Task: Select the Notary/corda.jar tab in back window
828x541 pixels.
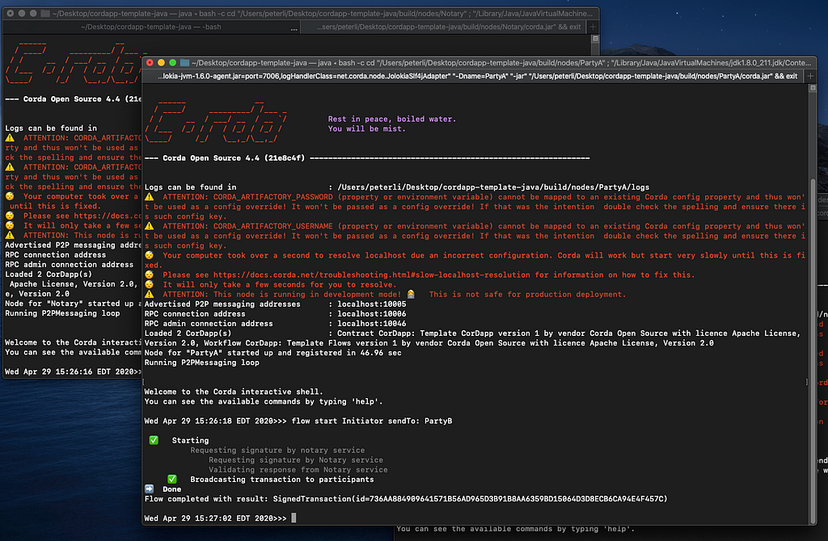Action: pyautogui.click(x=448, y=27)
